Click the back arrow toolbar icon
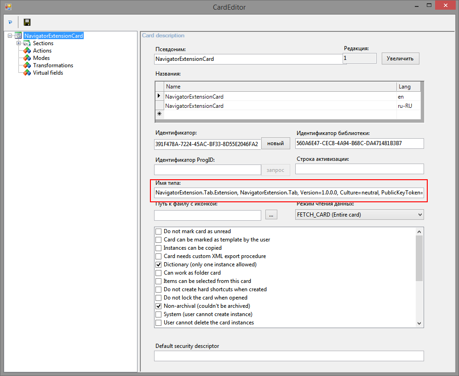This screenshot has height=376, width=459. [x=10, y=22]
